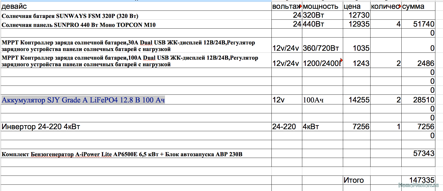This screenshot has width=443, height=191.
Task: Select quantity 2 in the Аккумулятор row
Action: click(x=386, y=99)
